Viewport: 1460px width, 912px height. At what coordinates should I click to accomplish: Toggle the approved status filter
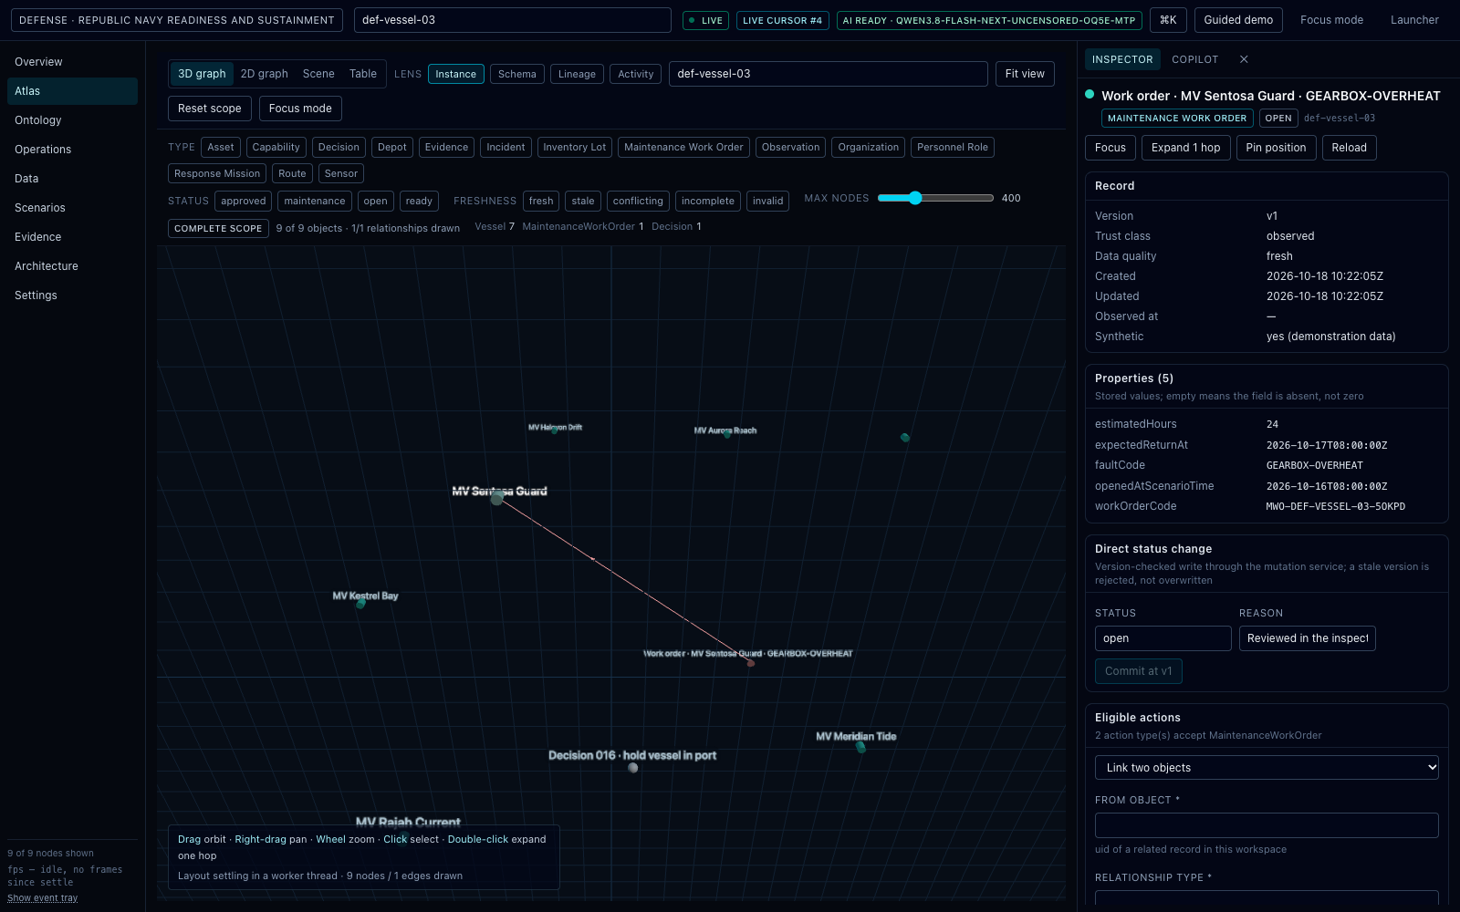point(244,201)
